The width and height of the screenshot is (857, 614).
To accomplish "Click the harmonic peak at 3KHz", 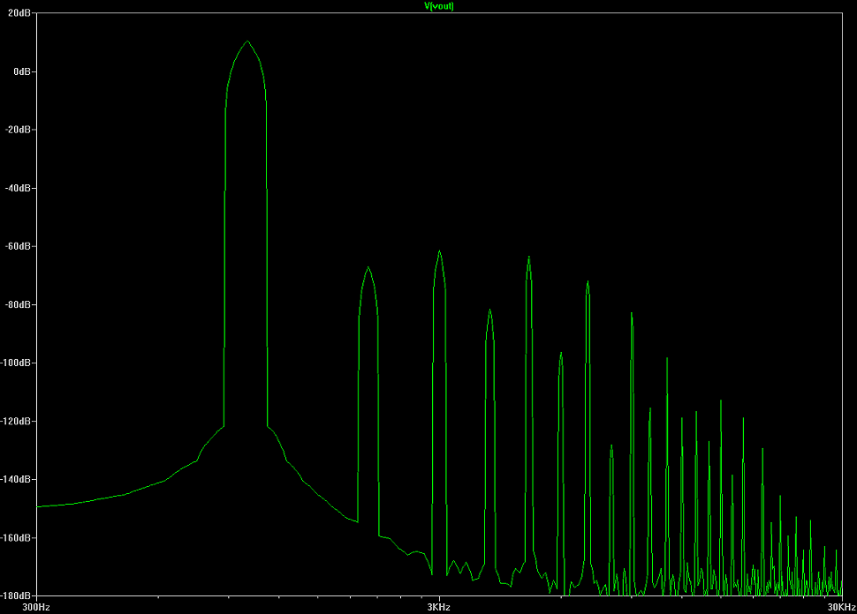I will [x=439, y=251].
